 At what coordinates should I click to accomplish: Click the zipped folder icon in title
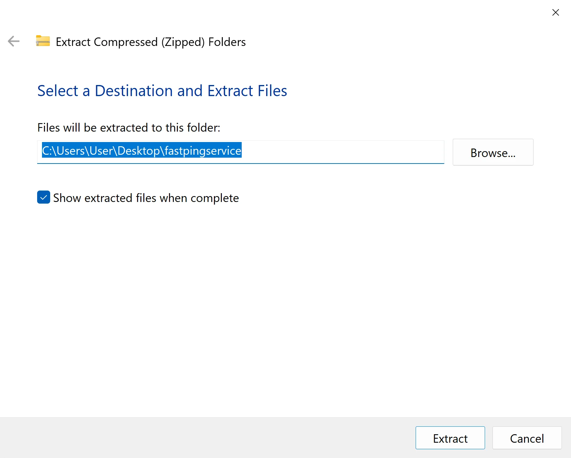[43, 41]
